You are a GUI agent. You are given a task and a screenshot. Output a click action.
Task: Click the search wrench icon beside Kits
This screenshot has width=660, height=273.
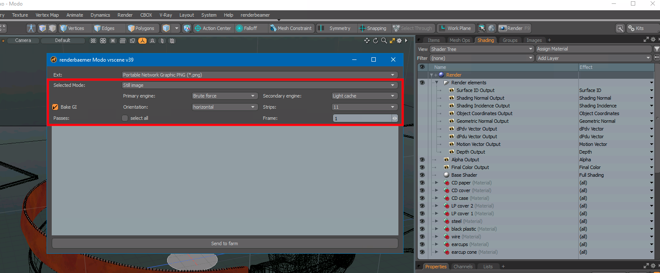[620, 28]
